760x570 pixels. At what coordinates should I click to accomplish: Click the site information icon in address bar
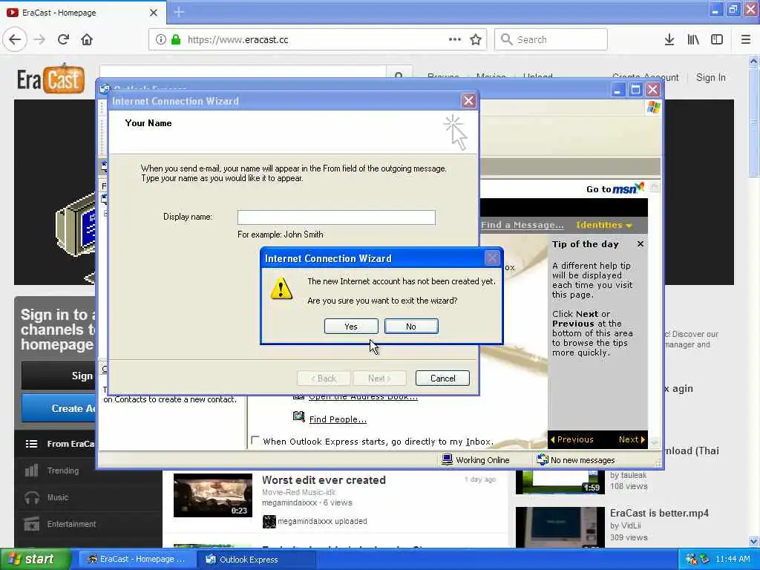(x=161, y=40)
